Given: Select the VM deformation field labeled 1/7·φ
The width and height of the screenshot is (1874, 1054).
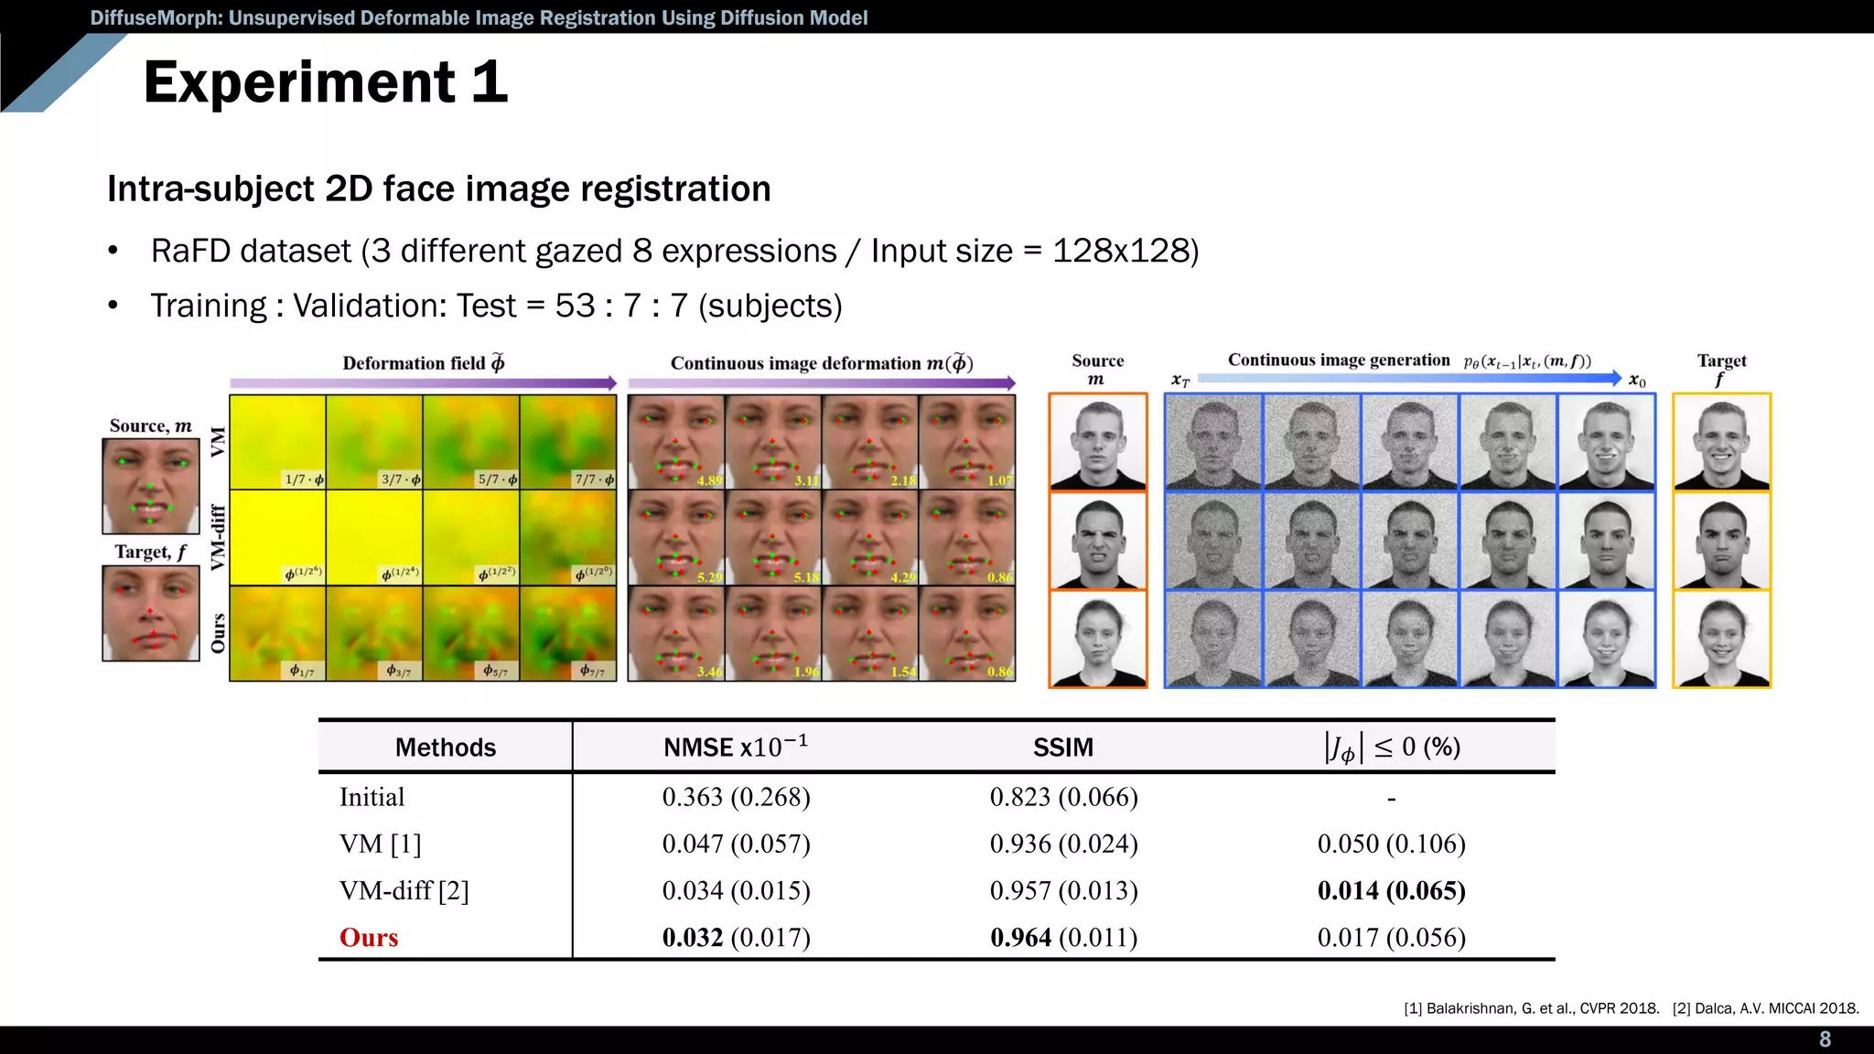Looking at the screenshot, I should [x=277, y=442].
